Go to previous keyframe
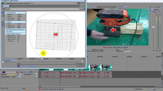The image size is (163, 91). tap(24, 66)
